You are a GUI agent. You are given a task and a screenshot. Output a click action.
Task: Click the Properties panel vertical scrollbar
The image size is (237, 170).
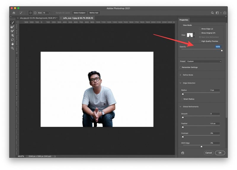tap(226, 70)
